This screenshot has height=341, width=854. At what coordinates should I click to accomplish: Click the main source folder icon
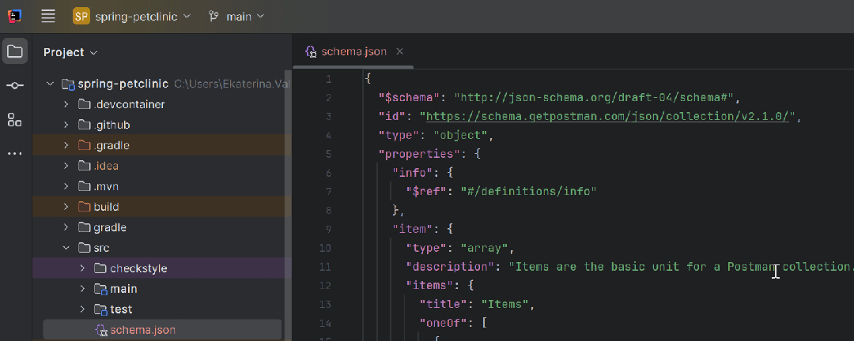(x=100, y=289)
